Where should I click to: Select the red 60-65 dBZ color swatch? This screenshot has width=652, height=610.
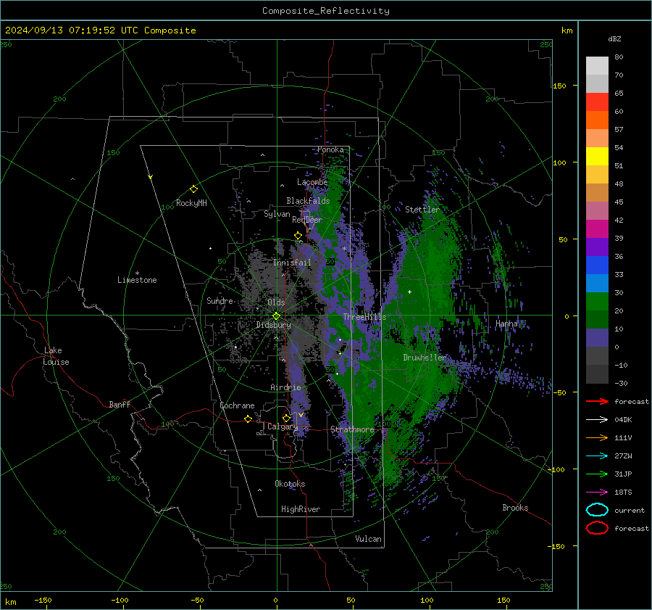tap(597, 102)
